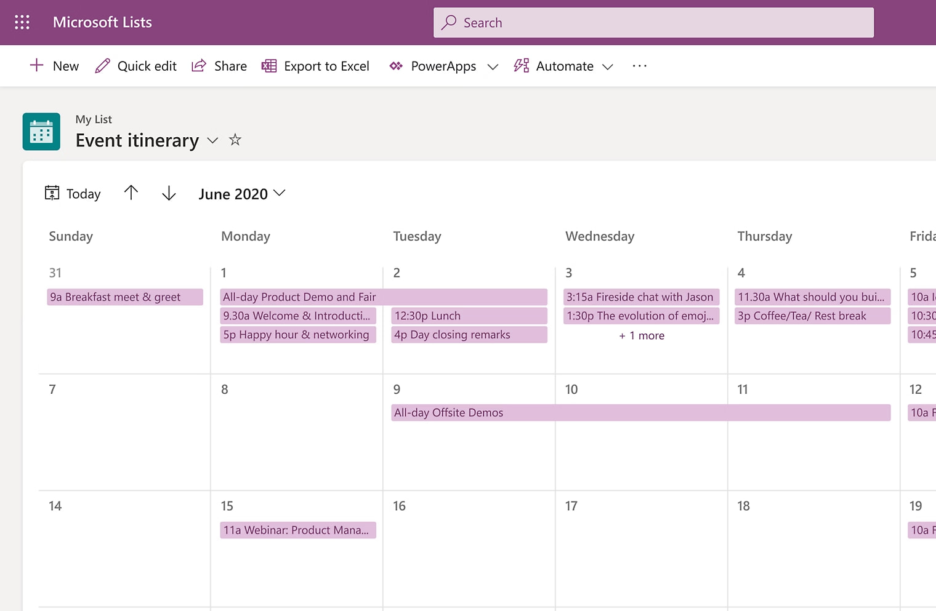Go to previous month with up arrow
This screenshot has width=936, height=611.
(131, 193)
